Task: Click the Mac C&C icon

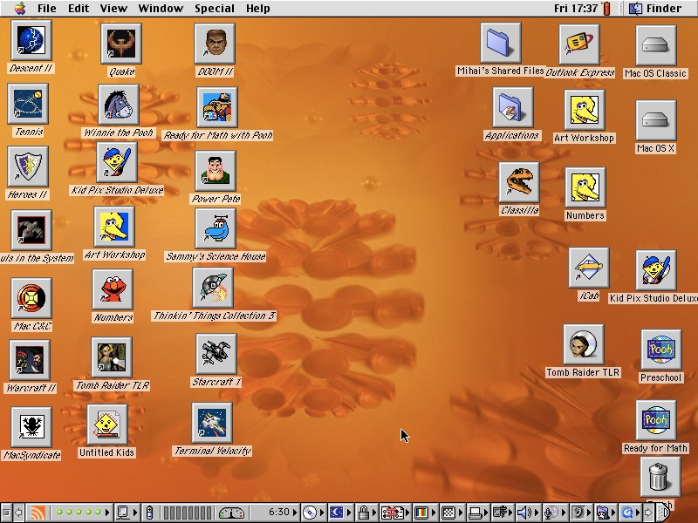Action: pyautogui.click(x=31, y=298)
